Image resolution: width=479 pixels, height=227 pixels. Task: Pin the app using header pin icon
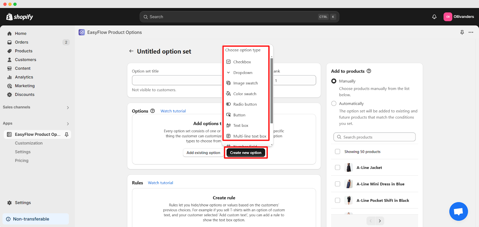pyautogui.click(x=462, y=32)
